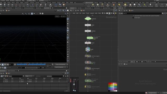Select the Spray Paint shelf tool
167x94 pixels.
(41, 5)
